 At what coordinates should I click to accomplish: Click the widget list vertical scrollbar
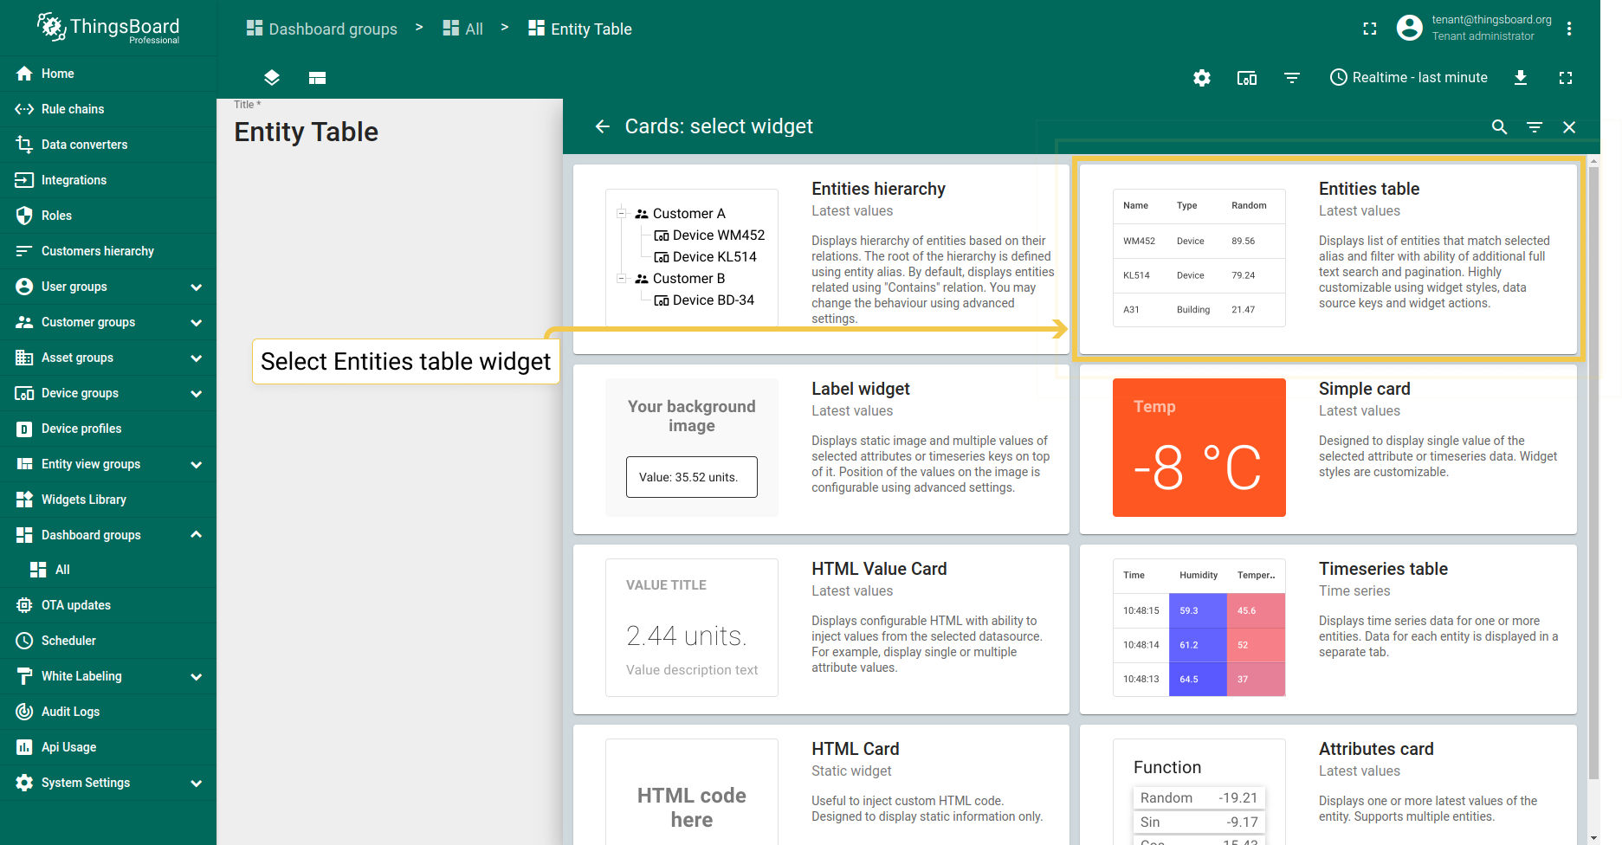tap(1594, 473)
